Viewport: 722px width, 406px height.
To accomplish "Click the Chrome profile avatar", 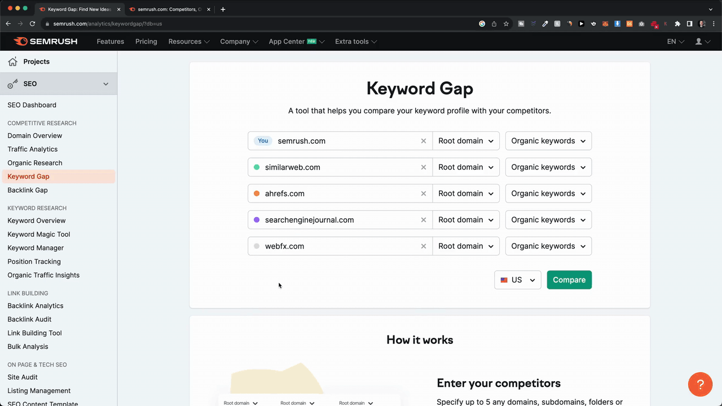I will tap(702, 24).
